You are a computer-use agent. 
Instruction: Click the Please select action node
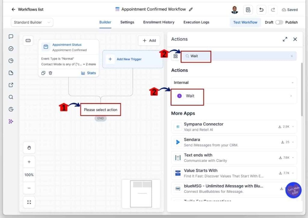pyautogui.click(x=100, y=110)
